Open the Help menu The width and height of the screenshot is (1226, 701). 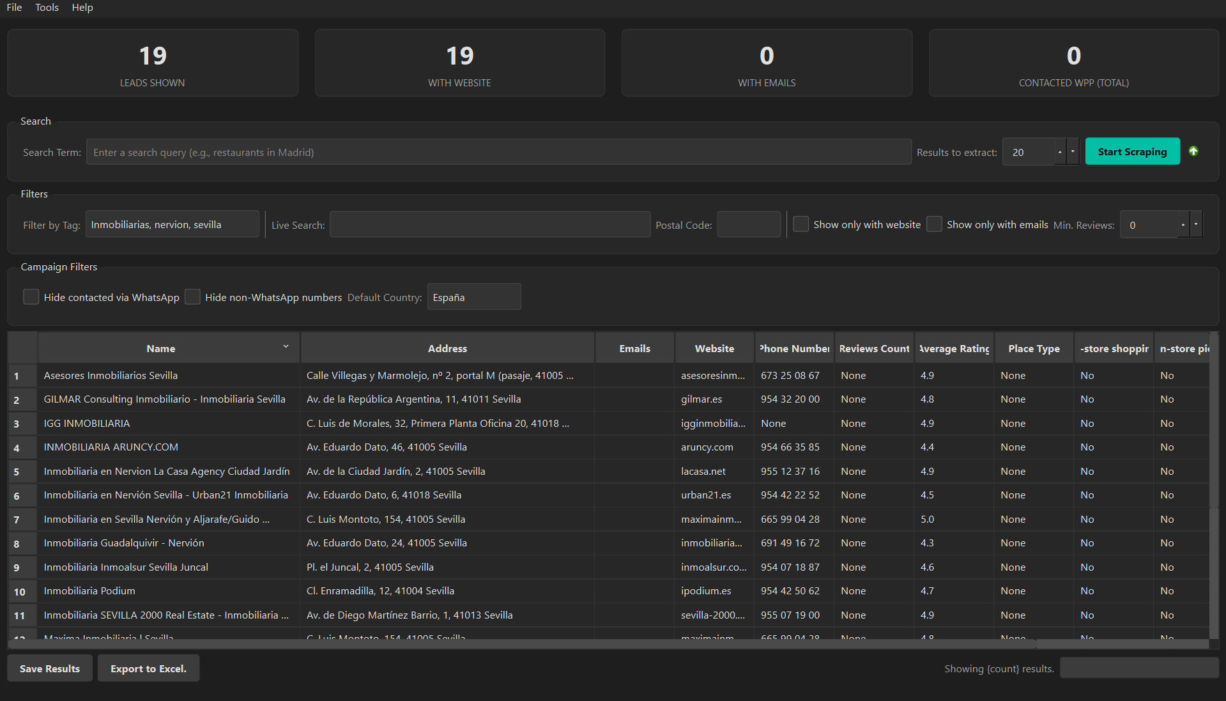(x=82, y=8)
